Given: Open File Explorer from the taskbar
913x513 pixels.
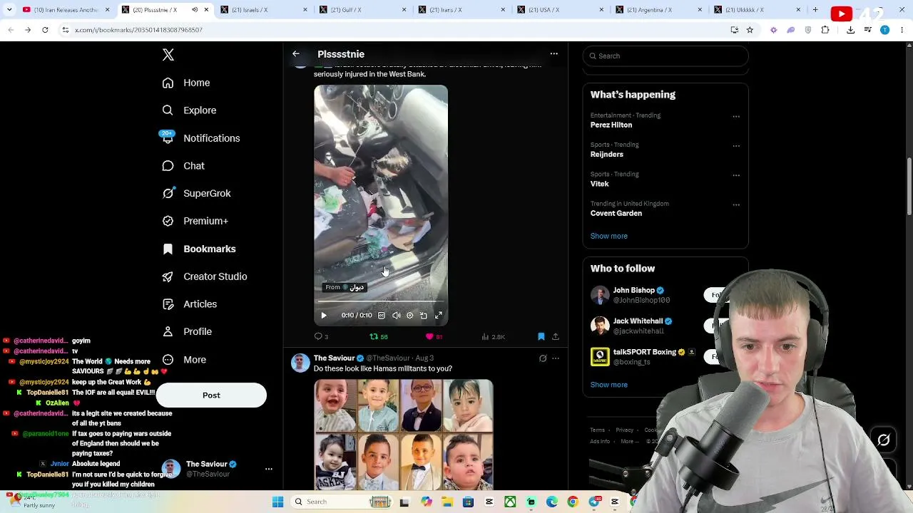Looking at the screenshot, I should click(x=447, y=502).
